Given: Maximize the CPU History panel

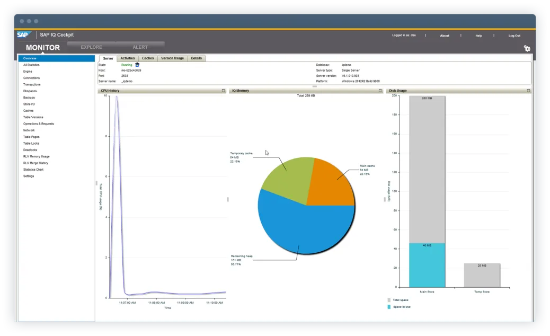Looking at the screenshot, I should click(224, 91).
